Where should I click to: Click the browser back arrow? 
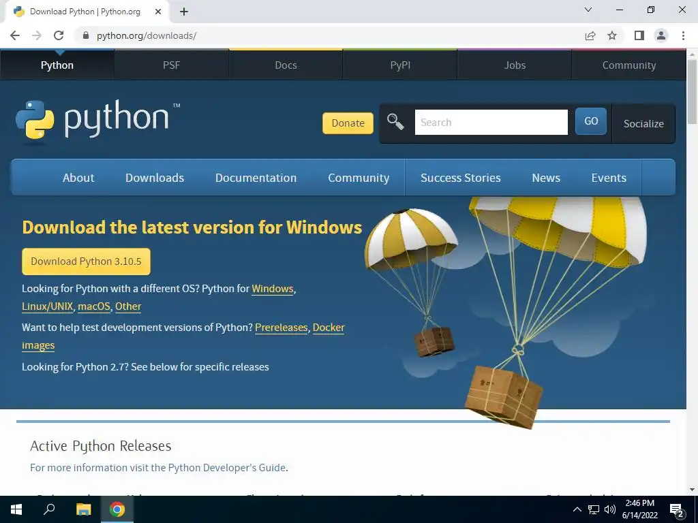pyautogui.click(x=15, y=35)
